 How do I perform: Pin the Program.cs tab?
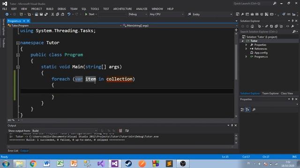pos(24,21)
